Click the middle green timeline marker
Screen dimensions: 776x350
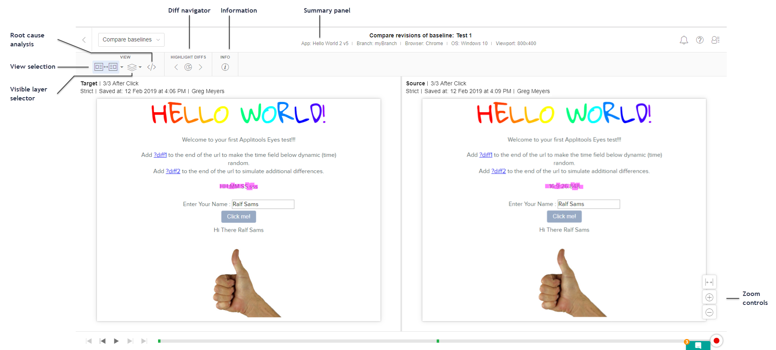pyautogui.click(x=437, y=341)
